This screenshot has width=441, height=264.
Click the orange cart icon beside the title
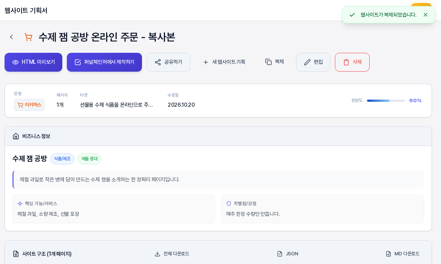point(28,37)
